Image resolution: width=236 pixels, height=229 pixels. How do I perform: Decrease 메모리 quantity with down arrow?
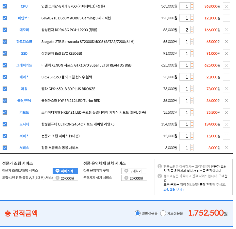[192, 31]
